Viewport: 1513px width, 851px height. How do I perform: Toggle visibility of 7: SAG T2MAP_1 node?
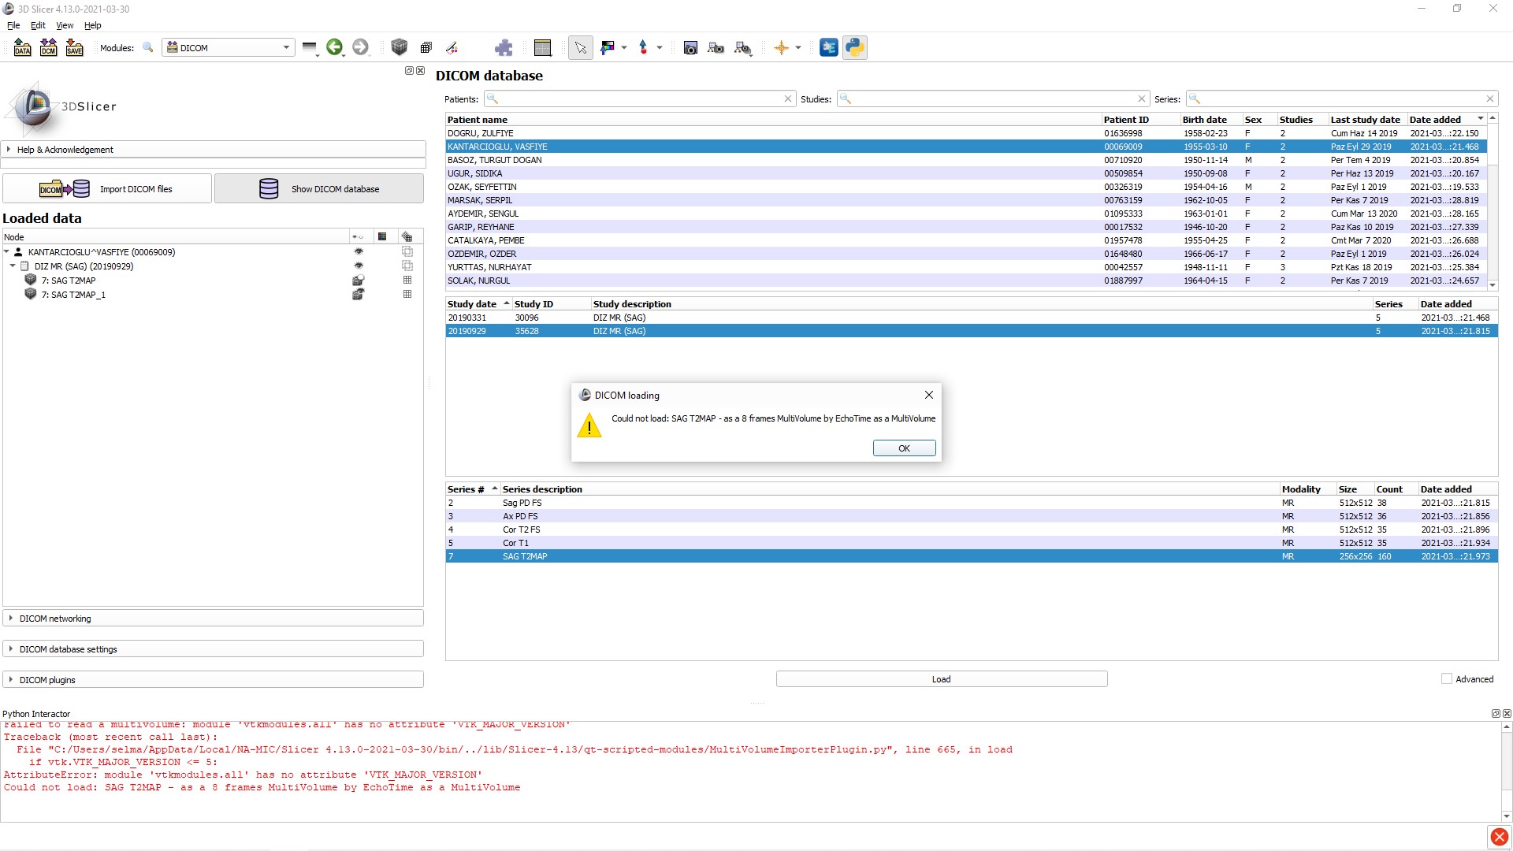359,295
